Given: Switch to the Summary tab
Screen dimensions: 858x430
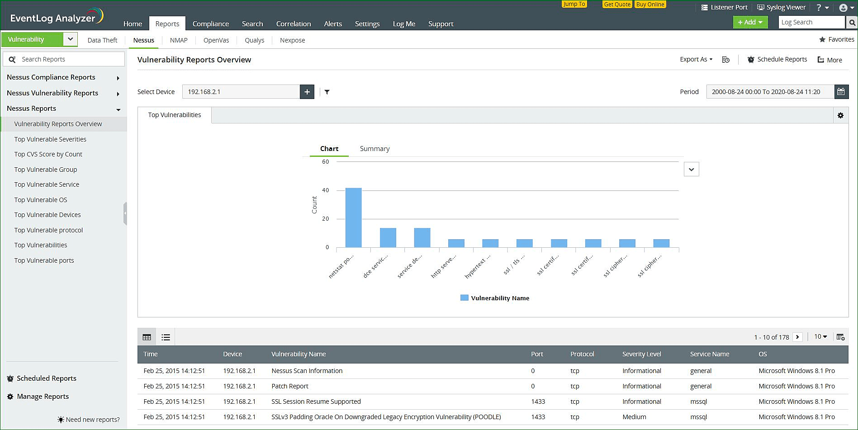Looking at the screenshot, I should 374,149.
